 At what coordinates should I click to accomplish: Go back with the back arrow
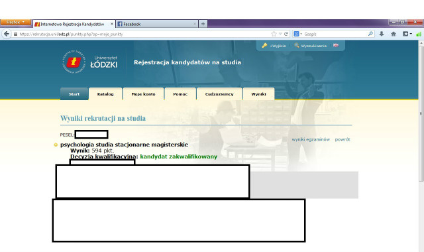click(7, 34)
